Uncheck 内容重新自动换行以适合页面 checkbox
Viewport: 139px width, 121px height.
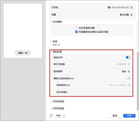[x=76, y=32]
